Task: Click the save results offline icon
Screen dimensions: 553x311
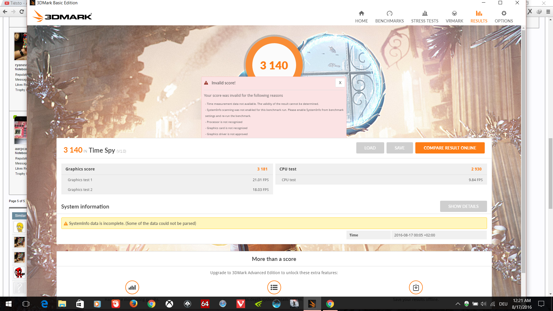Action: pos(416,287)
